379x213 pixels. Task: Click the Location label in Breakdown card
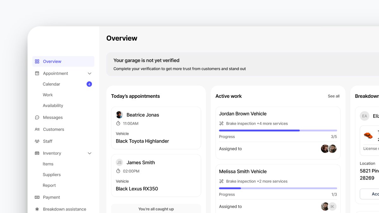pos(368,163)
